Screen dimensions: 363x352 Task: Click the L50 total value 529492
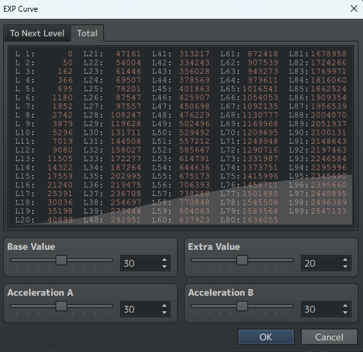tap(194, 133)
